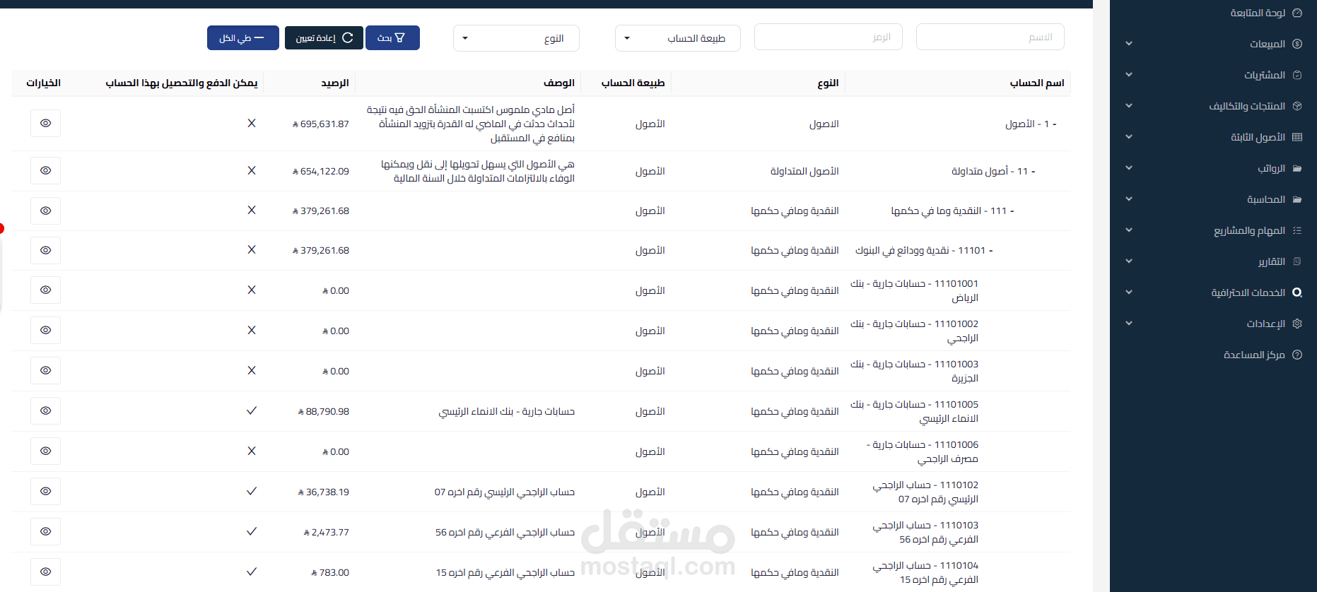Click the مركز المساعدة help icon
Screen dimensions: 1317x592
click(1297, 355)
